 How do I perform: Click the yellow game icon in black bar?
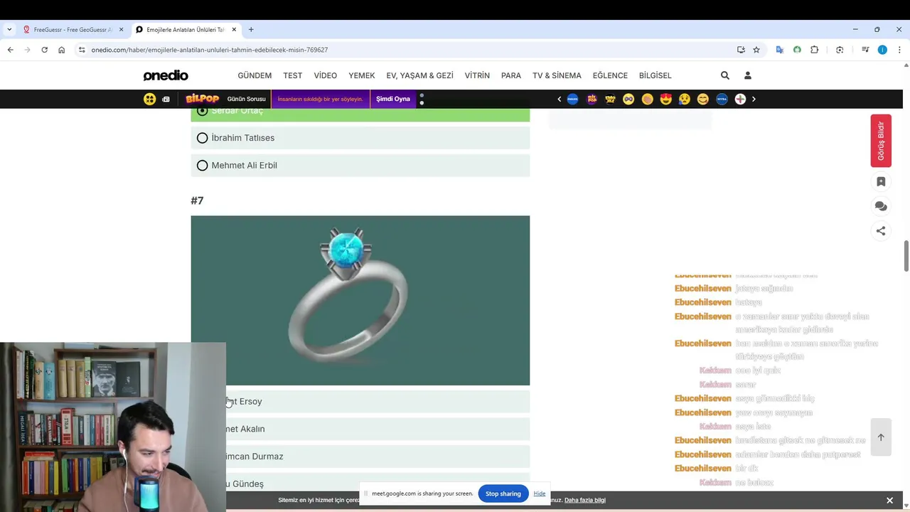[x=149, y=99]
